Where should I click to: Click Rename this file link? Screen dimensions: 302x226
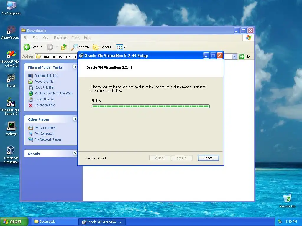click(46, 76)
